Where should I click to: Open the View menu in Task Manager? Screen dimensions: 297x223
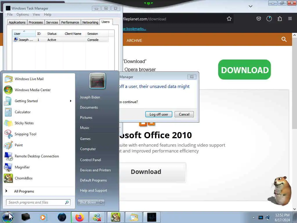(x=36, y=15)
